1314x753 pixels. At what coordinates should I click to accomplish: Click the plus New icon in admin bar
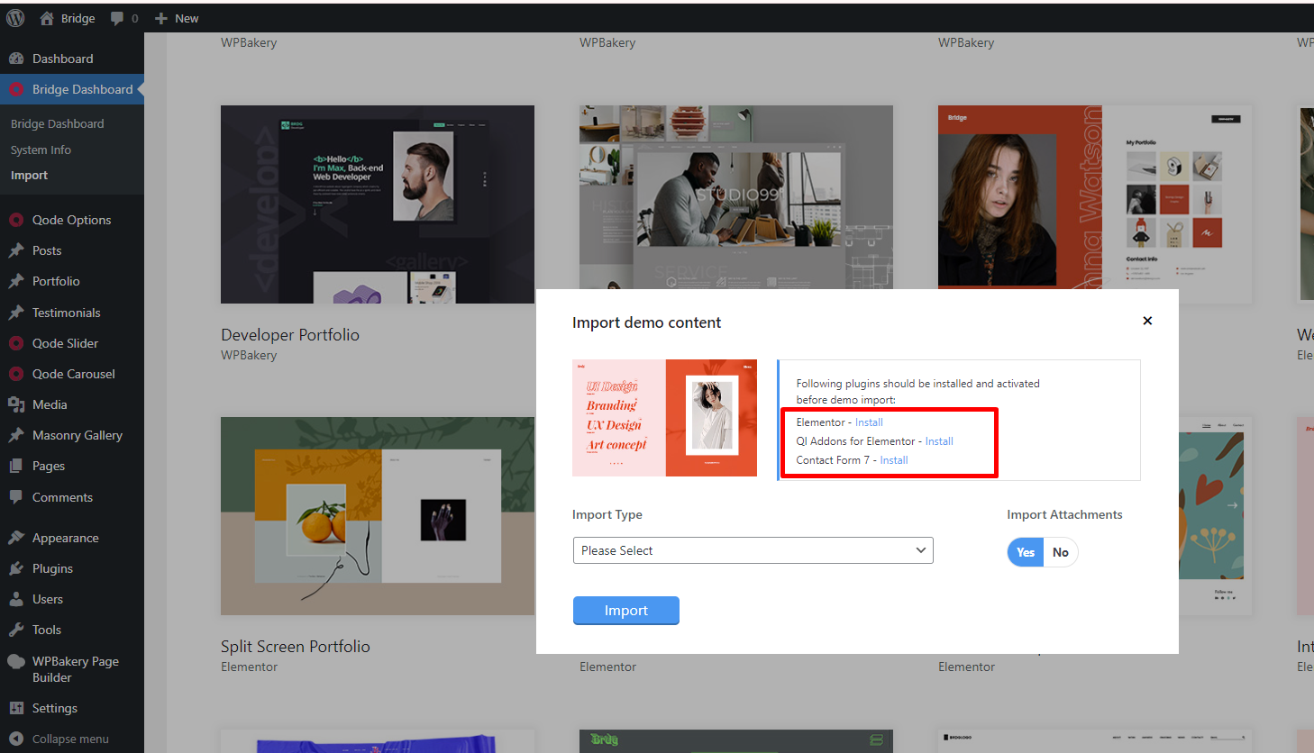tap(161, 18)
